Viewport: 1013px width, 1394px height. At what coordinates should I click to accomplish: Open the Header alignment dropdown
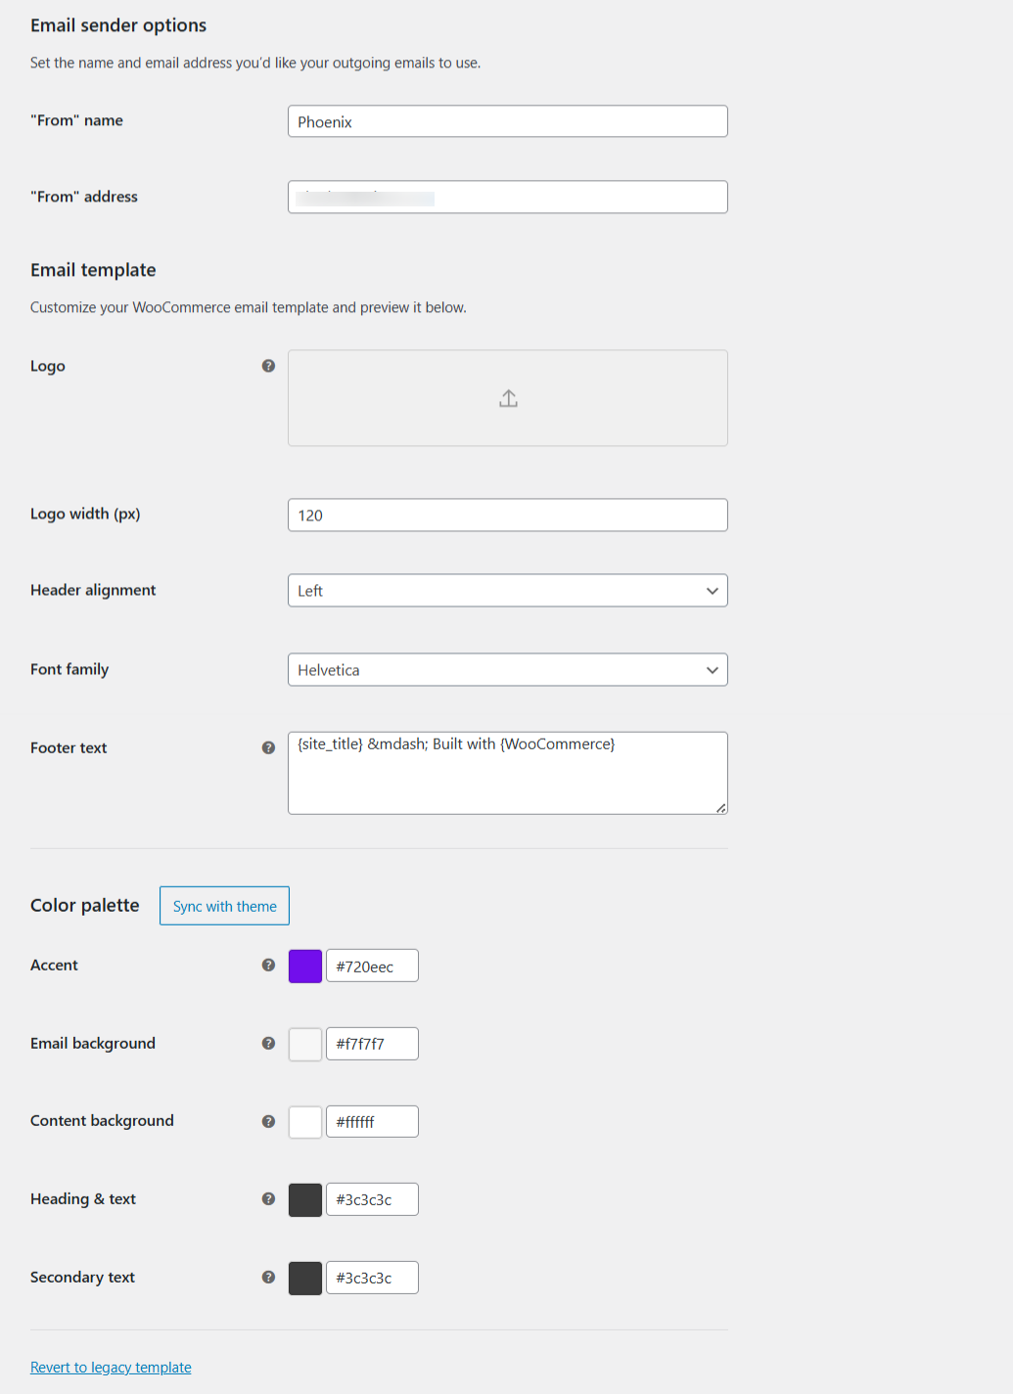pyautogui.click(x=507, y=591)
